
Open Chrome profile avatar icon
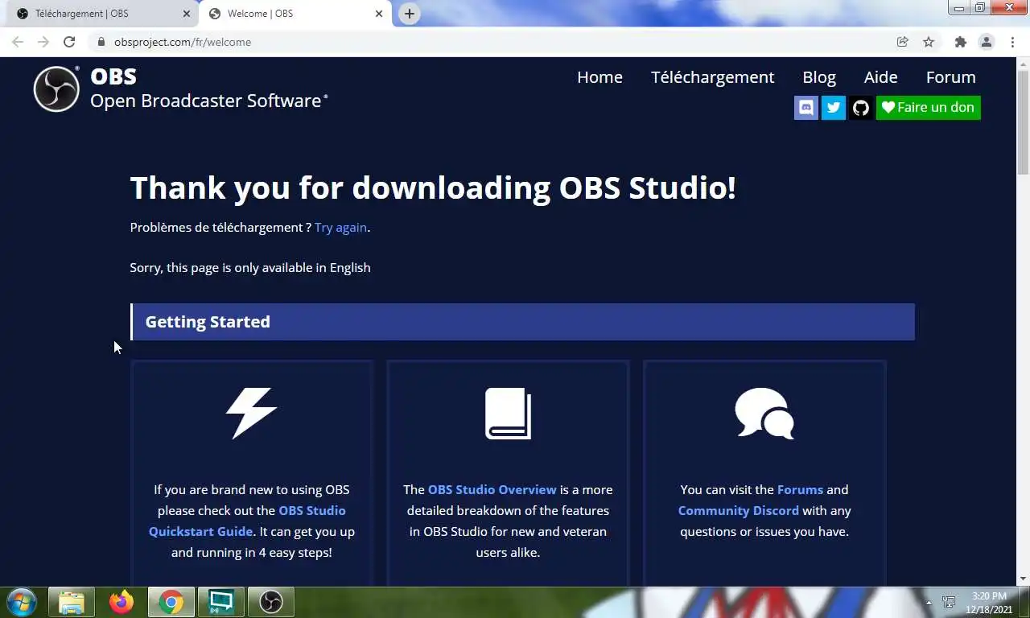tap(987, 42)
